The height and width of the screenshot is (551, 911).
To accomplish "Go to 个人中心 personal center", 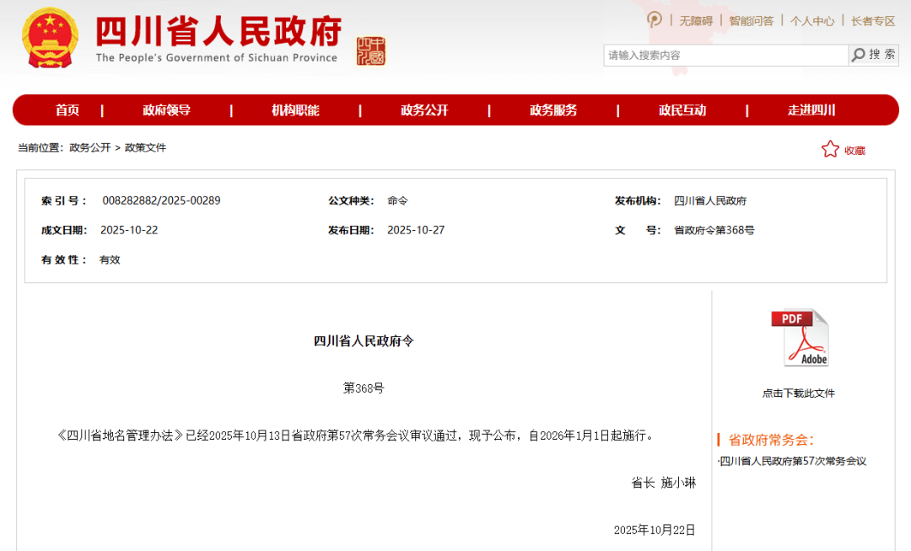I will (812, 21).
